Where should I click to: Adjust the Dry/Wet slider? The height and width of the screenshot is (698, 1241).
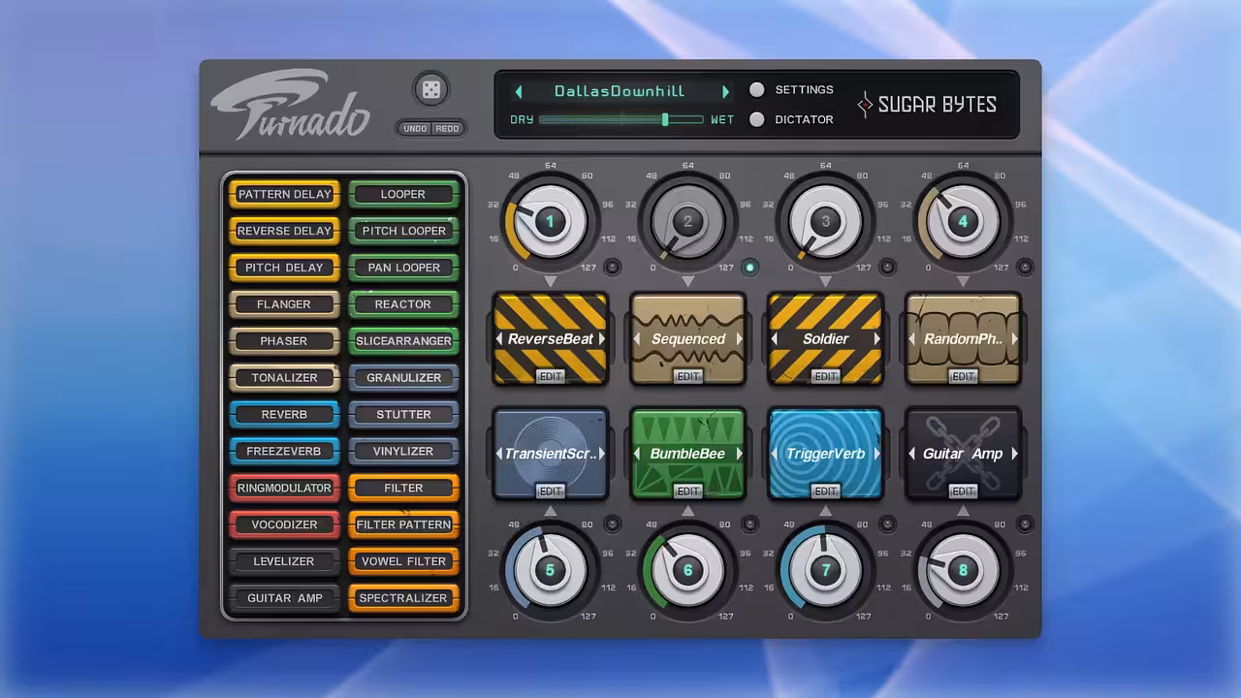[621, 119]
